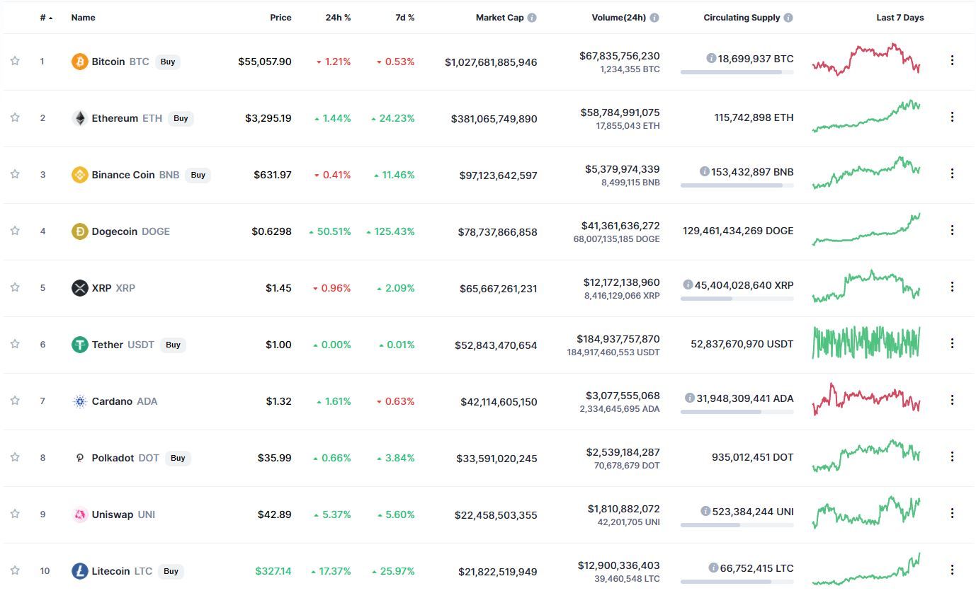The height and width of the screenshot is (598, 976).
Task: Sort by the Volume(24h) header text
Action: click(618, 18)
